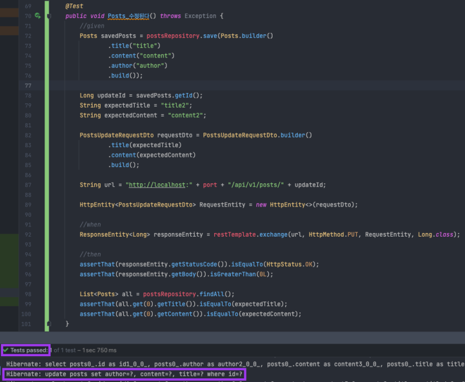Screen dimensions: 465x382
Task: Click the '1 of 1 test – 1 sec 750 ms' summary
Action: (x=84, y=350)
